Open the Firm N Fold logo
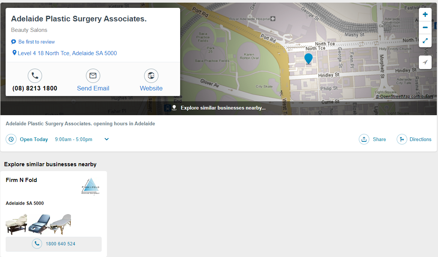The image size is (438, 257). pos(90,186)
